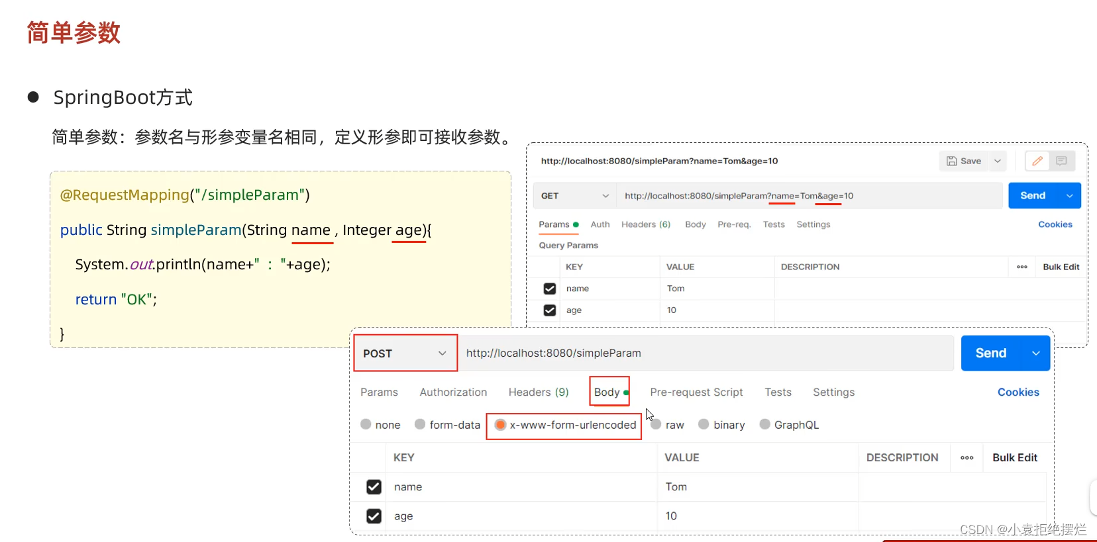Image resolution: width=1097 pixels, height=542 pixels.
Task: Select the binary body type
Action: coord(704,424)
